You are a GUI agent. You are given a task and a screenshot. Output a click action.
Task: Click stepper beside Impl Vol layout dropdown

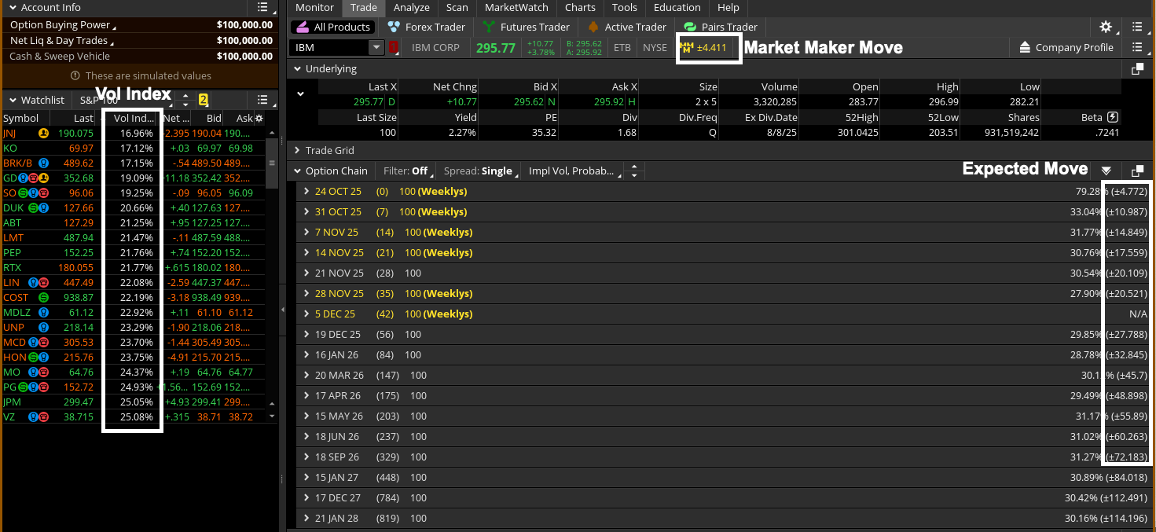click(634, 171)
